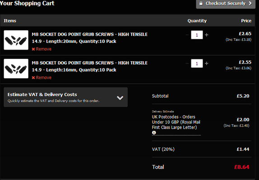The image size is (259, 180).
Task: Click the down chevron in estimate panel
Action: click(120, 98)
